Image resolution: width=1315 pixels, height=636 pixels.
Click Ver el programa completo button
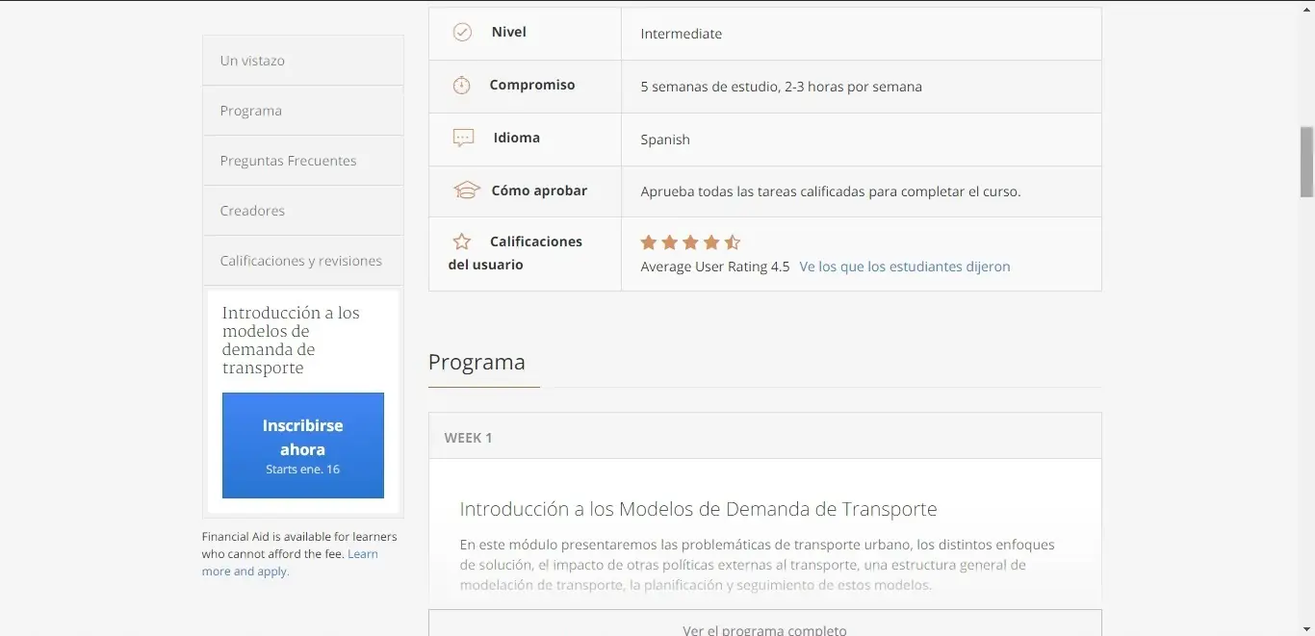coord(765,625)
